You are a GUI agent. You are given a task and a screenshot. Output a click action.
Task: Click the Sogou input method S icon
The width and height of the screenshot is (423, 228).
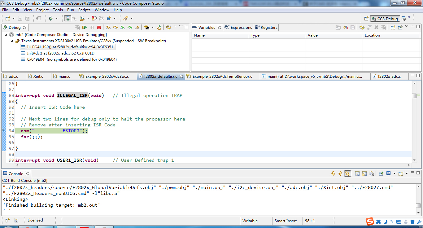370,221
